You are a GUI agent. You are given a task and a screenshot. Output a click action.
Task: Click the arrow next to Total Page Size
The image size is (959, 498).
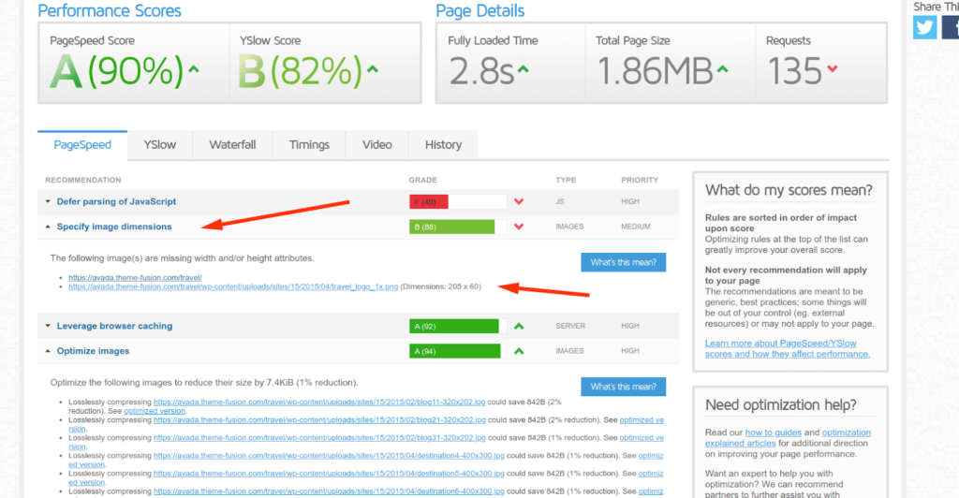point(723,69)
